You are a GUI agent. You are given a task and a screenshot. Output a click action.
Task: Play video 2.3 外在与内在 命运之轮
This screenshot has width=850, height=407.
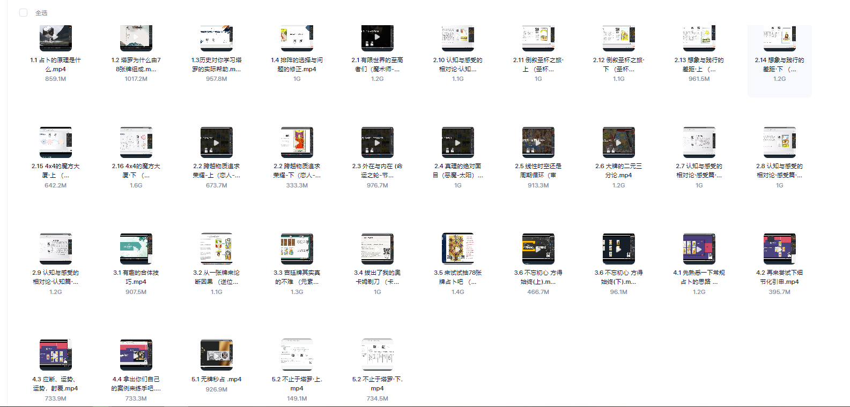click(378, 142)
